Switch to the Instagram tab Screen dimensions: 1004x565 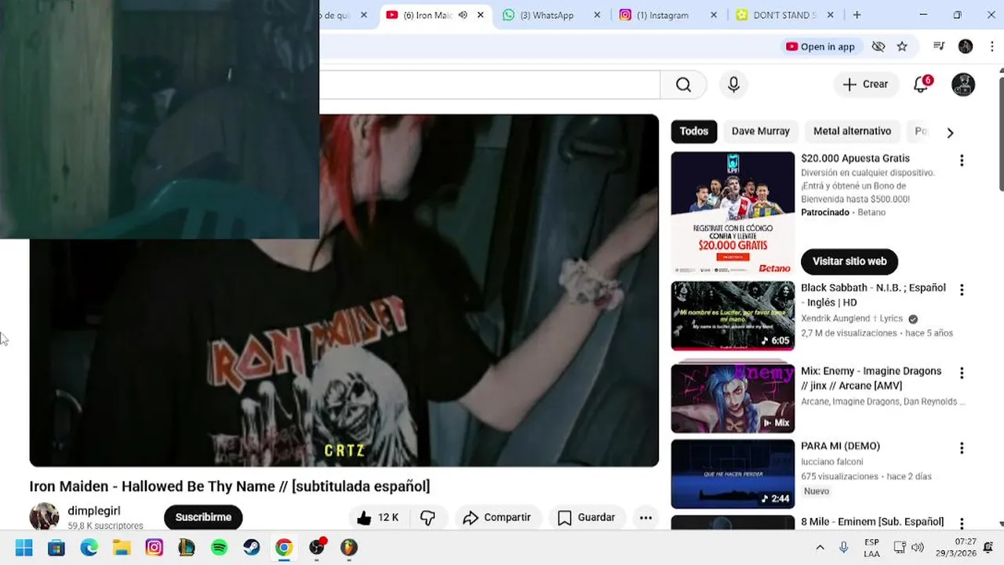pyautogui.click(x=663, y=15)
